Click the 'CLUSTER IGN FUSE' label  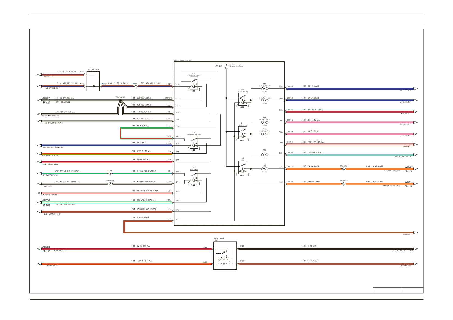[x=50, y=195]
